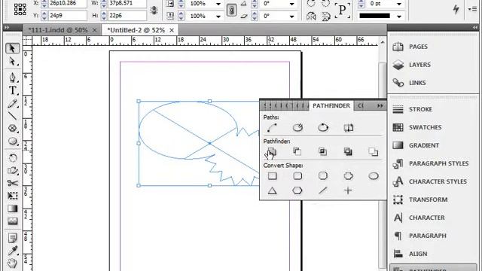
Task: Open the control panel flyout menu
Action: (x=473, y=10)
